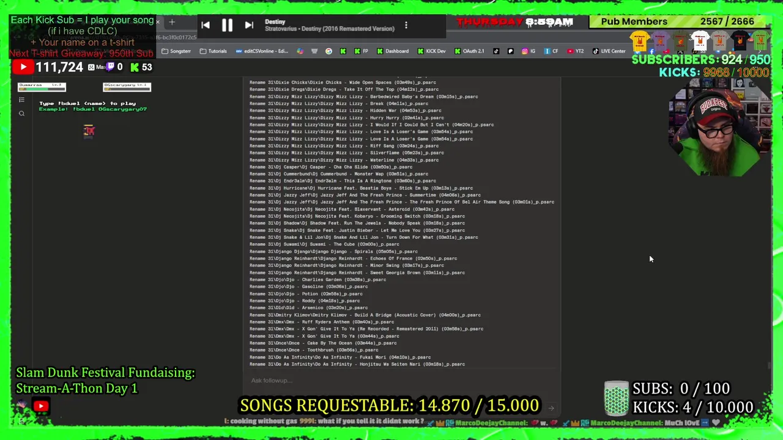Select the Fresh Prince Of Bel Air line

tap(402, 202)
